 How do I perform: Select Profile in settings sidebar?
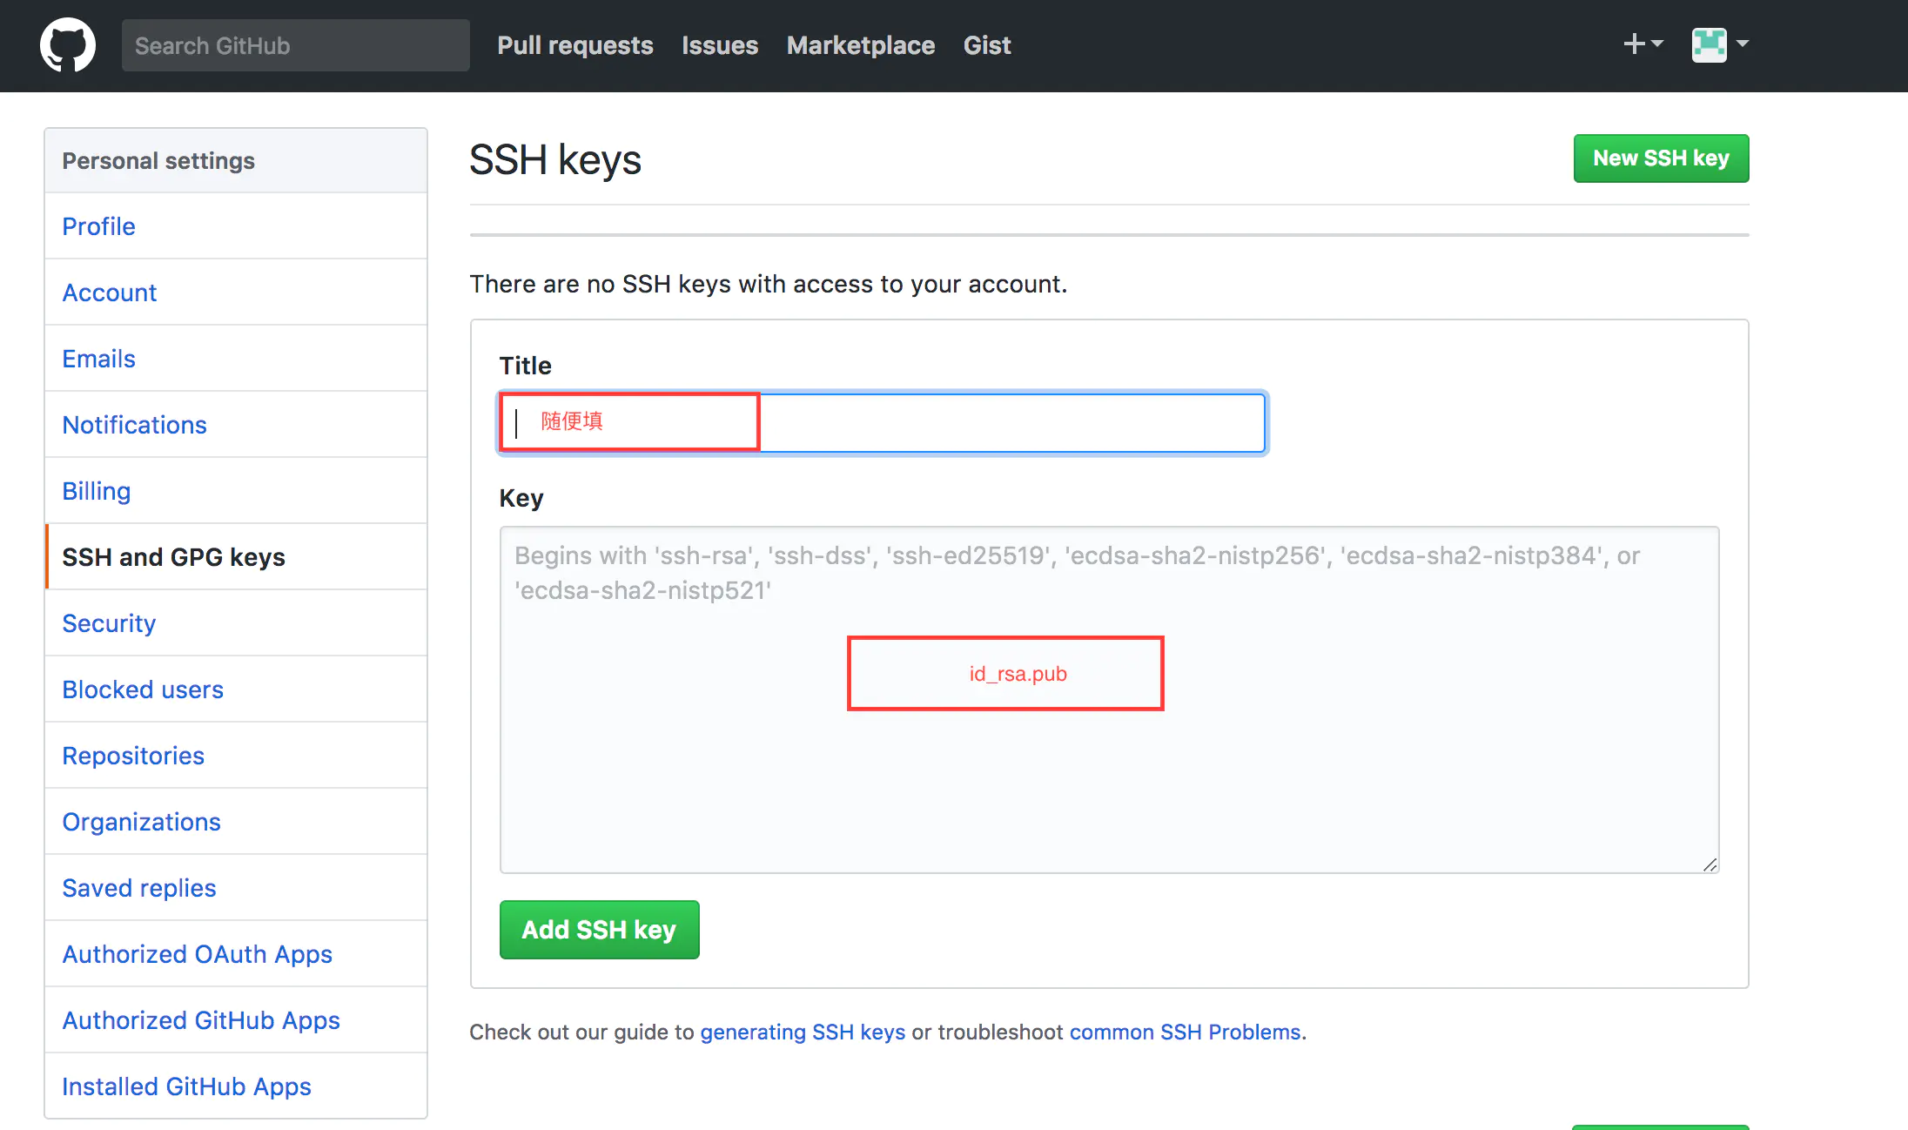click(236, 226)
